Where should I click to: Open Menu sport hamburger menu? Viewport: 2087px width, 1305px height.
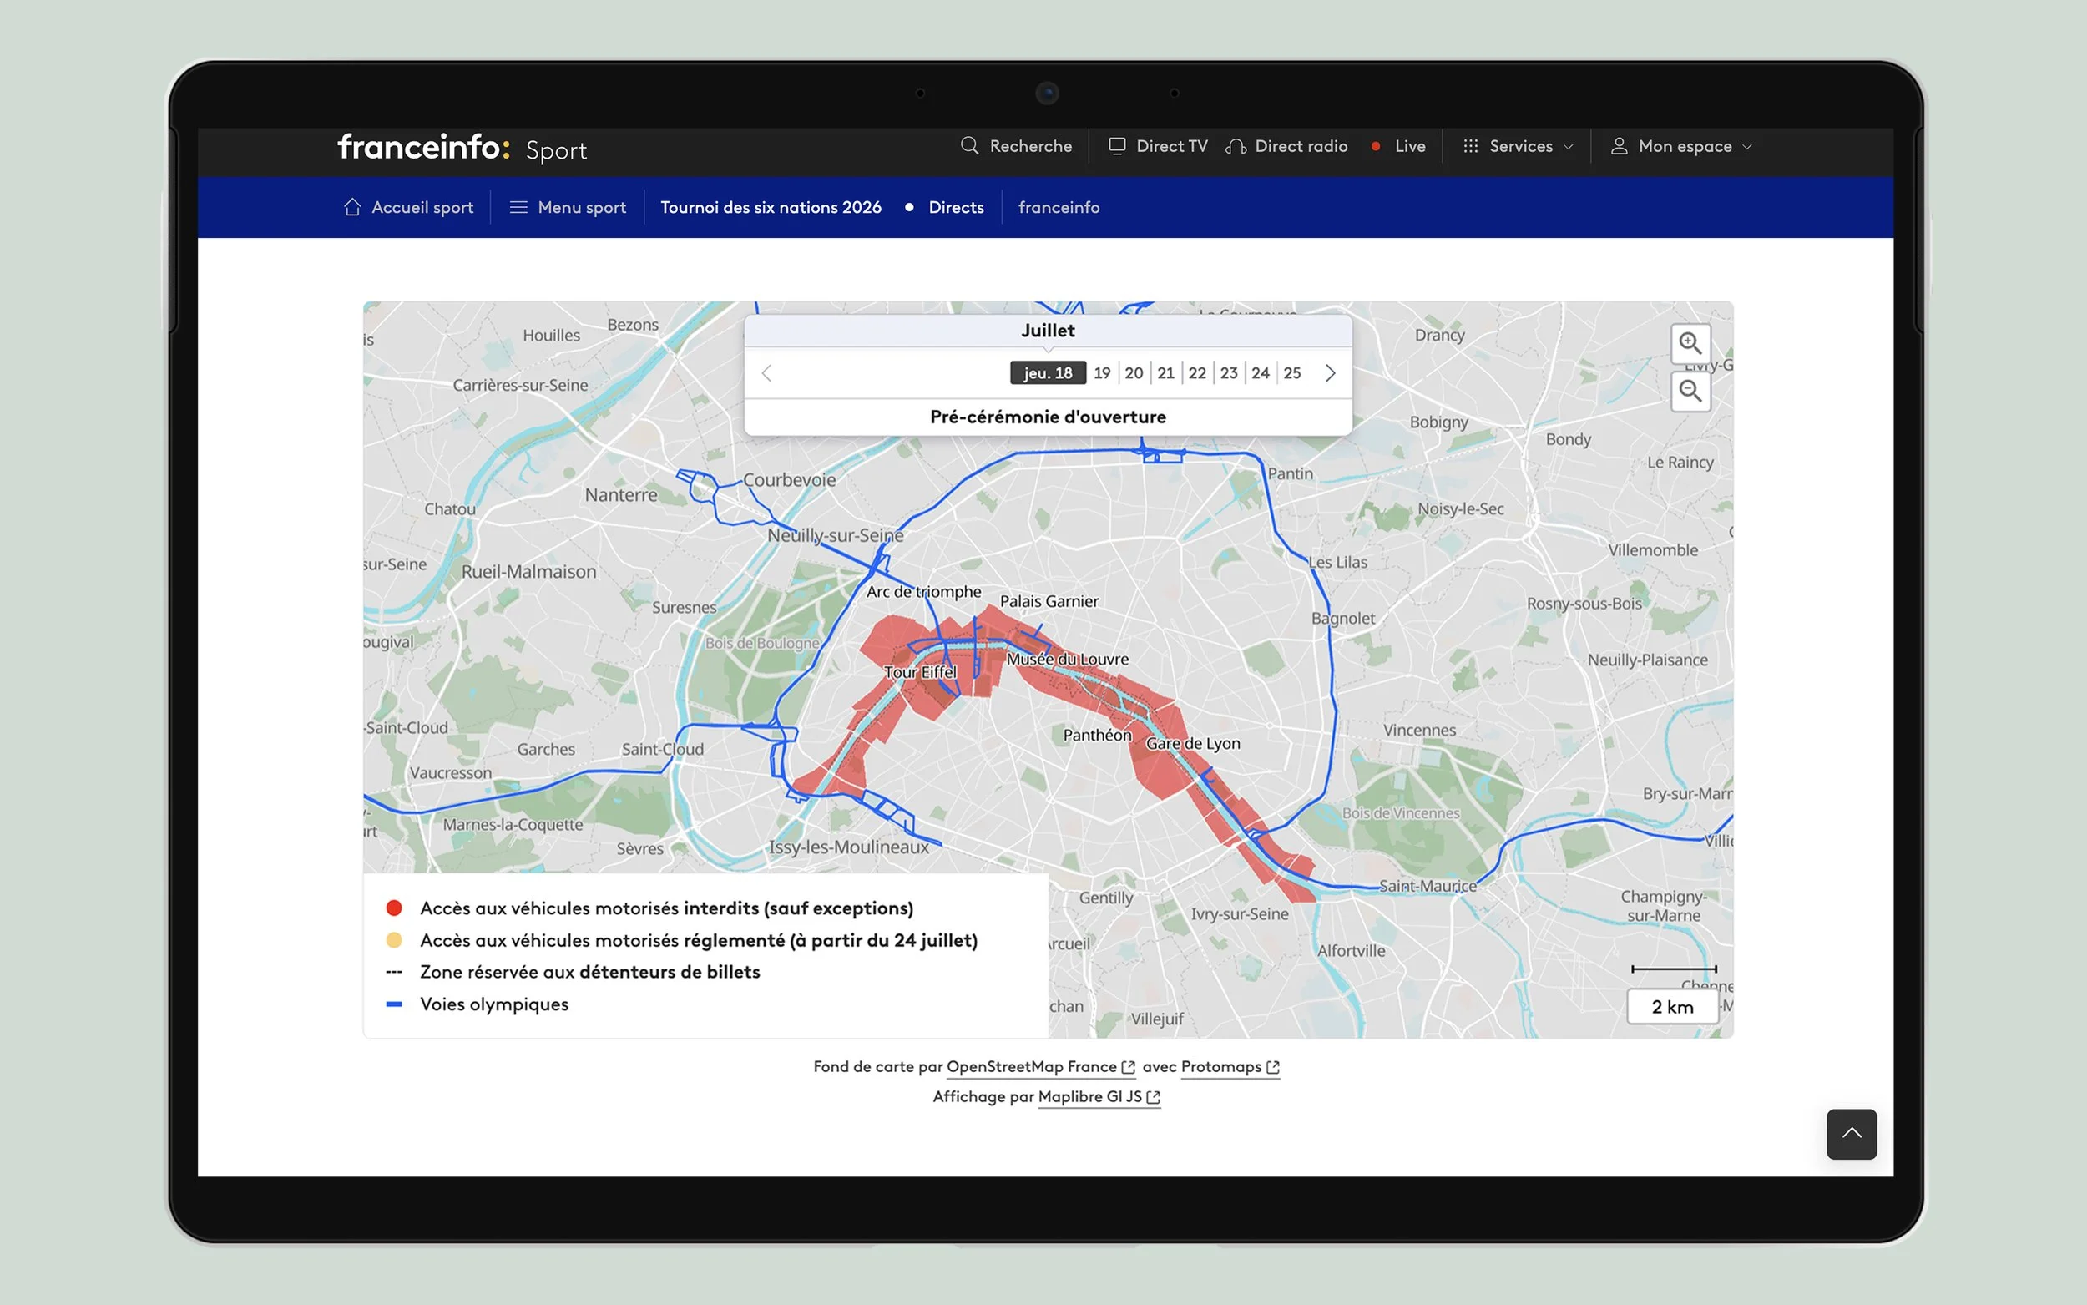pyautogui.click(x=568, y=207)
